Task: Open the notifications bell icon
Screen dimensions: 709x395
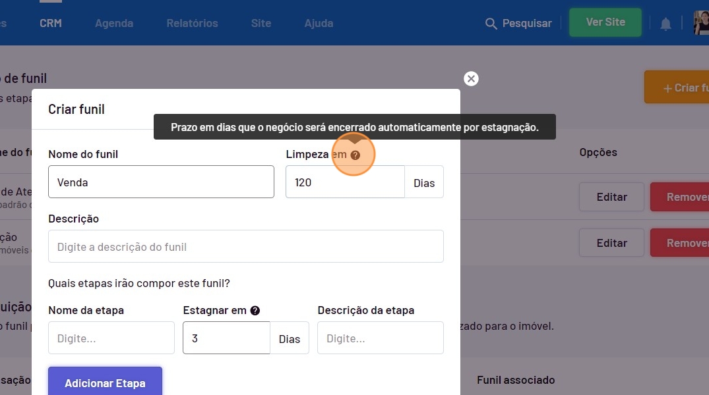Action: pos(665,24)
